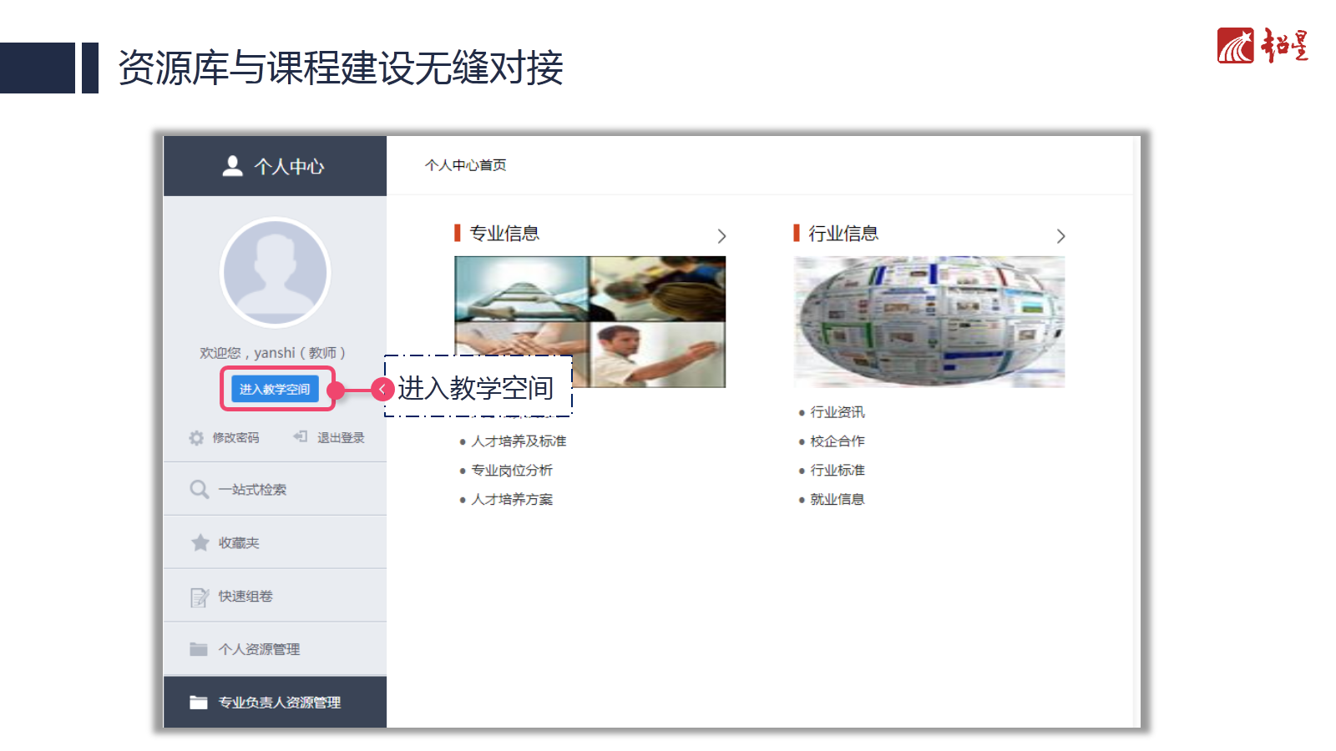Click the edit-paper icon for 快速组卷

pyautogui.click(x=200, y=597)
